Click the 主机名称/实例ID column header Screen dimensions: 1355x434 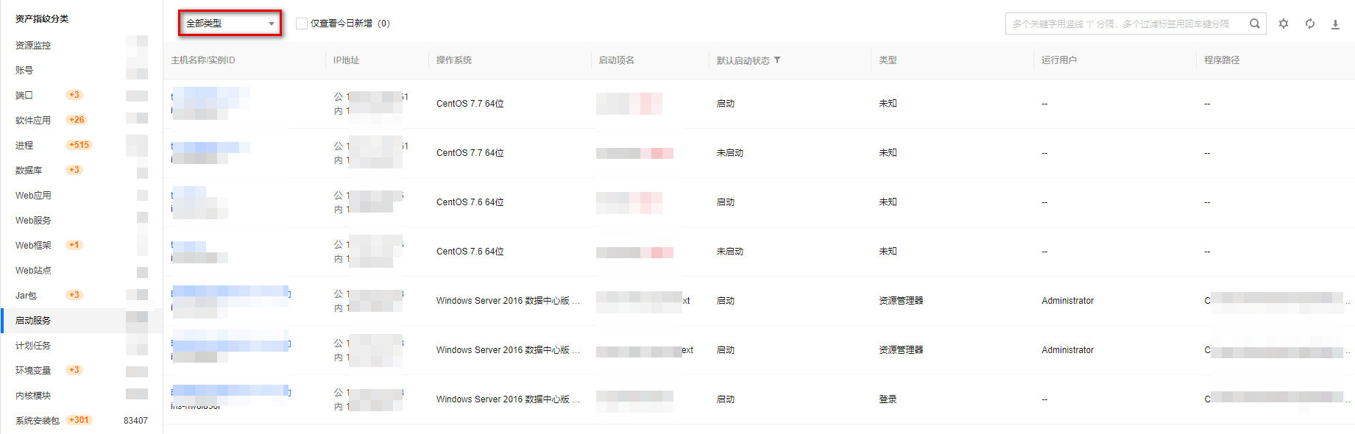203,60
